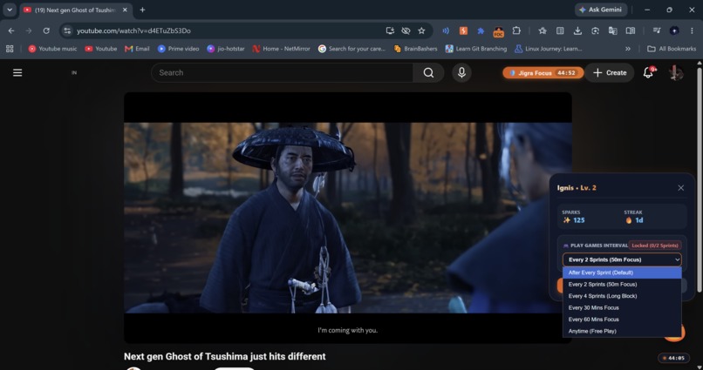Open Home - NetMirror bookmark

pyautogui.click(x=281, y=49)
